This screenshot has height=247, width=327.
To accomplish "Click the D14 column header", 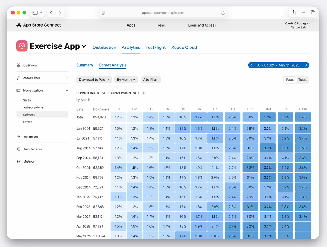I will pos(233,109).
